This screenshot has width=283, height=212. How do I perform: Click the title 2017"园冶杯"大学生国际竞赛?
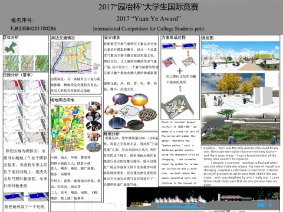point(149,7)
